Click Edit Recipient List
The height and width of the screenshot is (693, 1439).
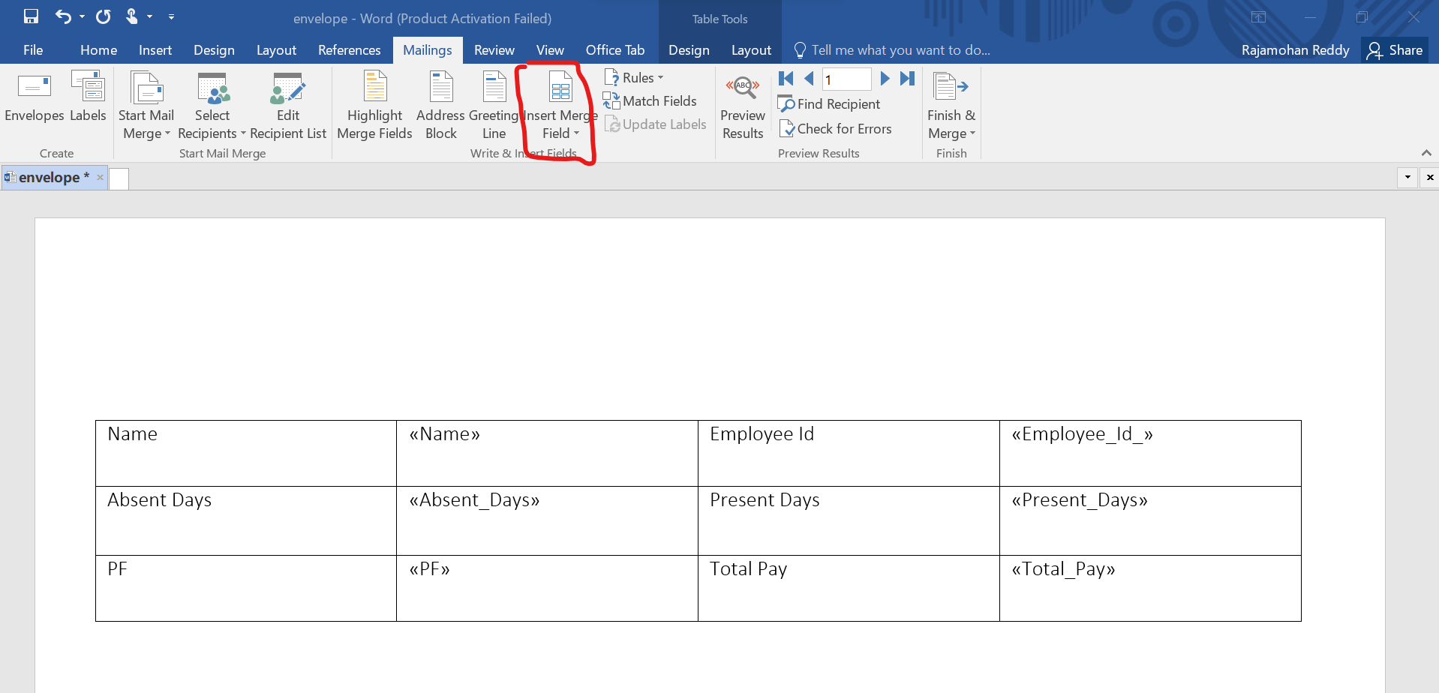coord(288,106)
